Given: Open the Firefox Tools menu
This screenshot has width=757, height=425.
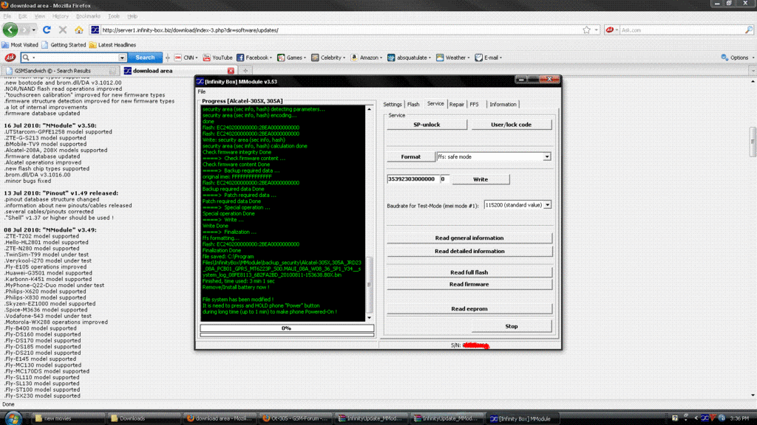Looking at the screenshot, I should [113, 16].
